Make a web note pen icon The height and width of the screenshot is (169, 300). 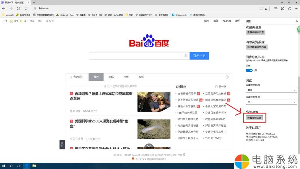pyautogui.click(x=283, y=8)
